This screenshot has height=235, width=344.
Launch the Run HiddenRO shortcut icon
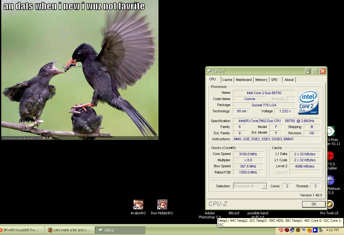162,205
